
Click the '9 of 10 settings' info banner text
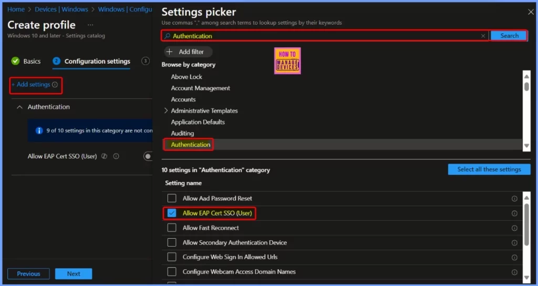tap(99, 130)
